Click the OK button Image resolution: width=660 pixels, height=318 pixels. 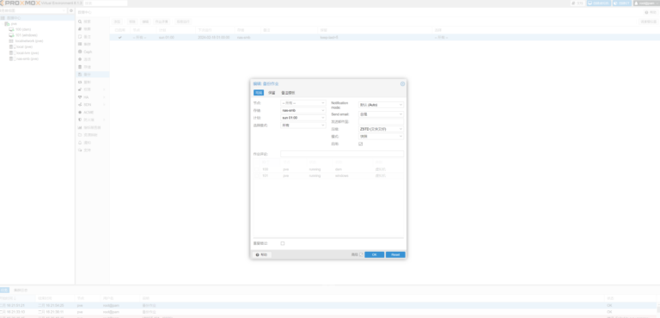374,254
